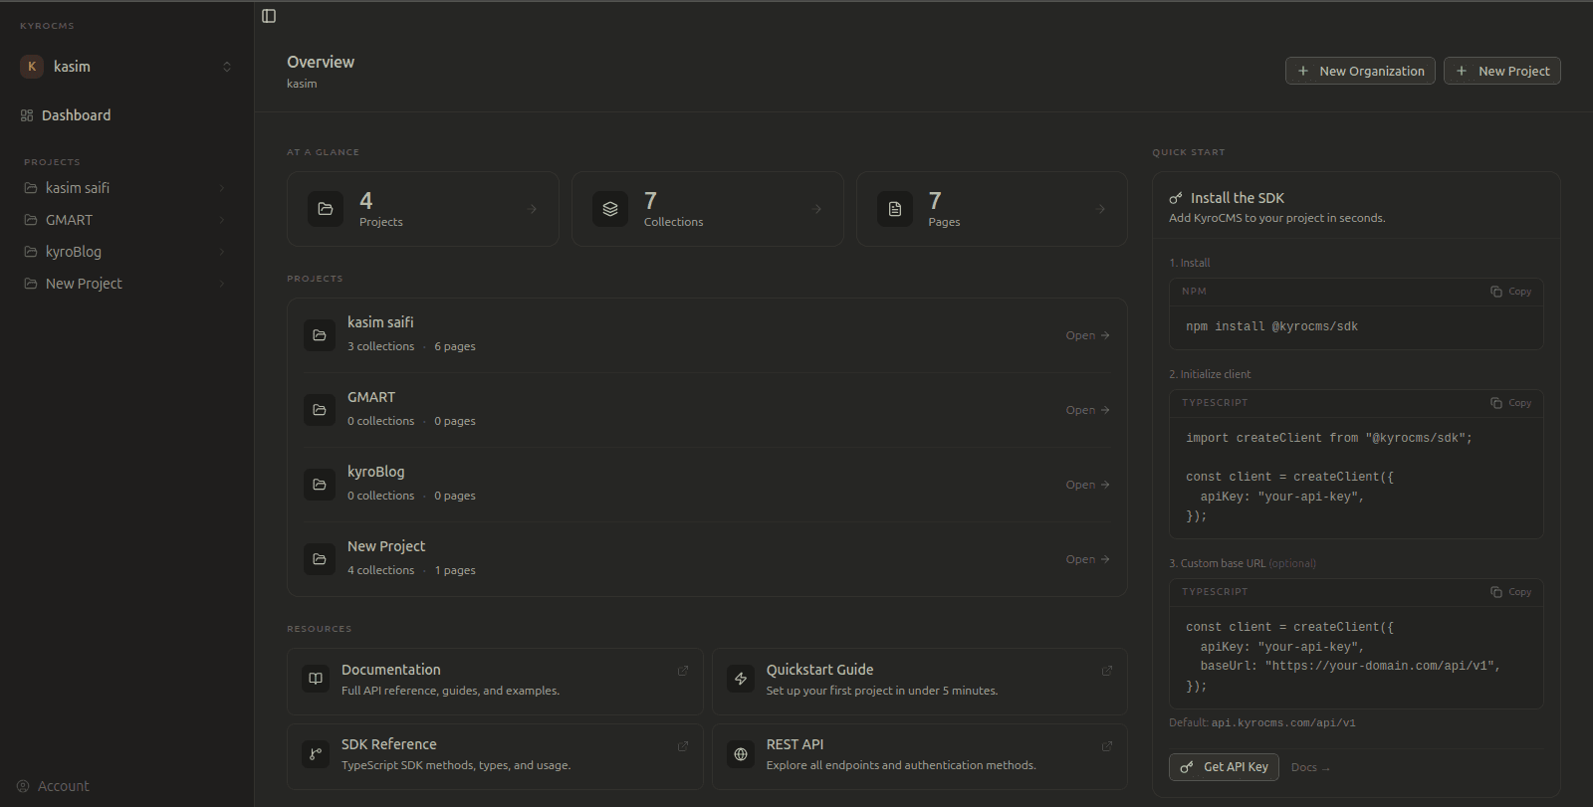Click the kasim saifi project list folder icon
This screenshot has height=807, width=1593.
pos(320,335)
